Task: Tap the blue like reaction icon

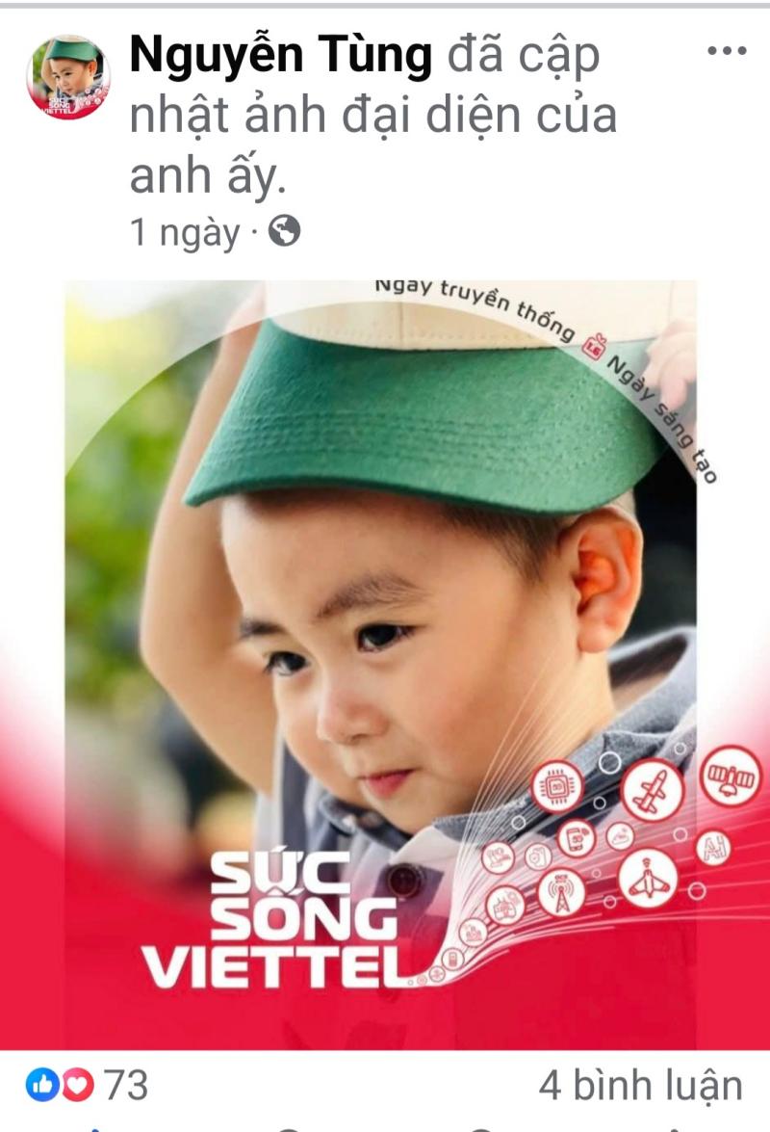Action: click(43, 1085)
